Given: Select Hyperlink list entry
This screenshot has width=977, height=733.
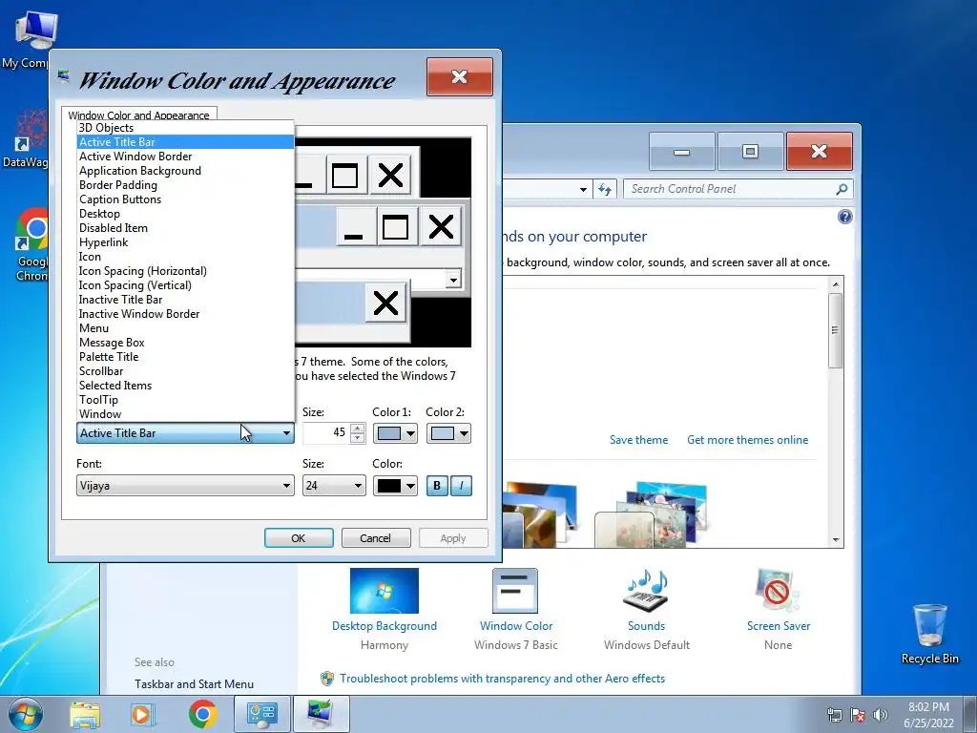Looking at the screenshot, I should point(185,242).
